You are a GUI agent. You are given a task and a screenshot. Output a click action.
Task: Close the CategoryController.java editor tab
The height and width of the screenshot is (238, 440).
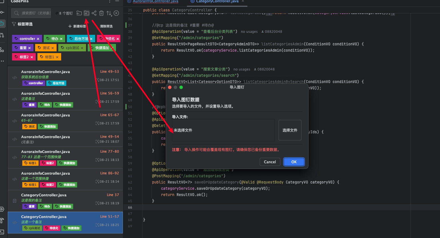click(243, 1)
